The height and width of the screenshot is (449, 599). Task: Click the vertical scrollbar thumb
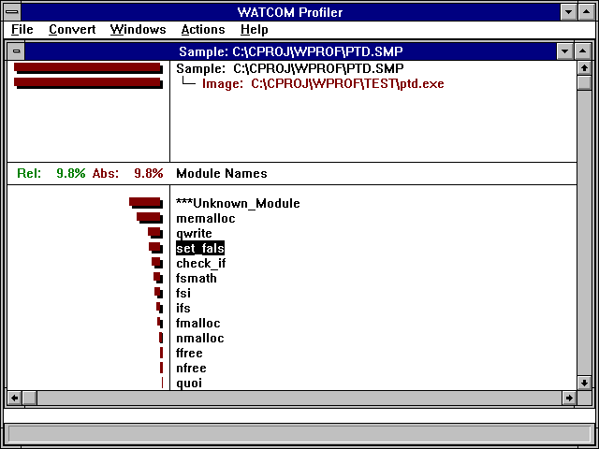click(x=584, y=82)
